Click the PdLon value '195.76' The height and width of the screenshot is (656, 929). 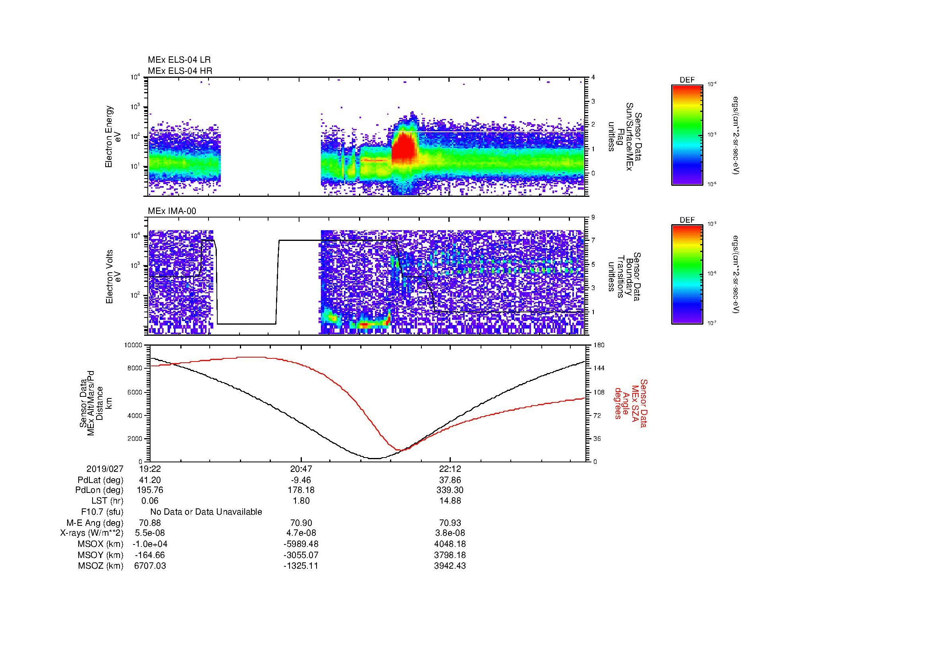point(150,490)
